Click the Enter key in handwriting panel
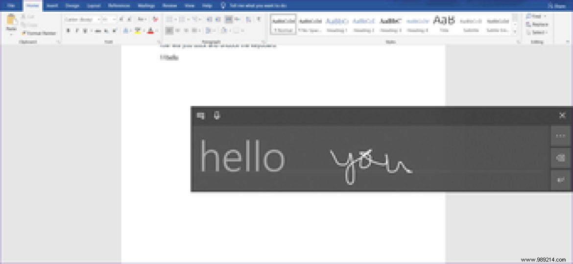Screen dimensions: 573x264 tap(560, 180)
